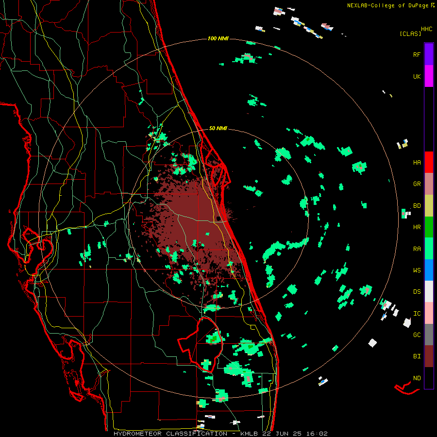This screenshot has height=437, width=437.
Task: Click the WS blue legend swatch
Action: (x=429, y=270)
